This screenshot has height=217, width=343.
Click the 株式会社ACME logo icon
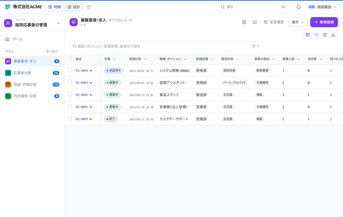(x=8, y=7)
